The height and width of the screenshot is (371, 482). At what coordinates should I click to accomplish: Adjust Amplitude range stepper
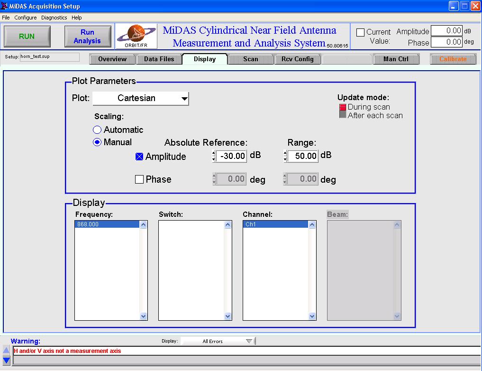pyautogui.click(x=285, y=156)
